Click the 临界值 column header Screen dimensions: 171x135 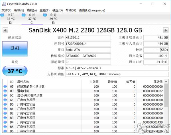(x=127, y=82)
